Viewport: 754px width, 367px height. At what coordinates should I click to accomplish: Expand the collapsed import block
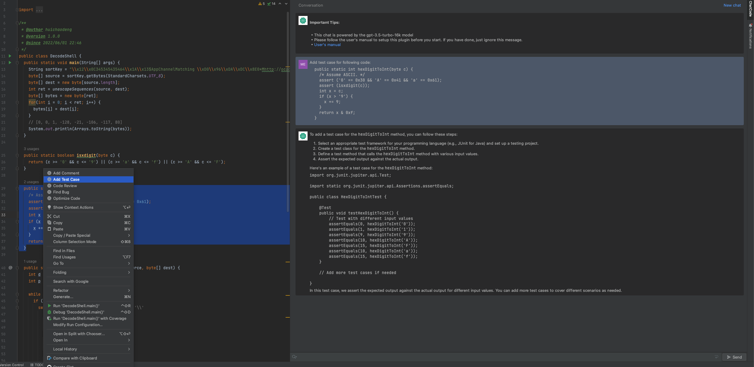(x=17, y=10)
